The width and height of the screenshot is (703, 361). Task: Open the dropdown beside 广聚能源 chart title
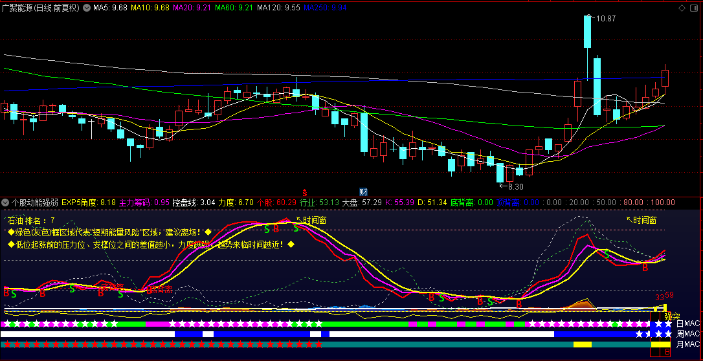(87, 8)
